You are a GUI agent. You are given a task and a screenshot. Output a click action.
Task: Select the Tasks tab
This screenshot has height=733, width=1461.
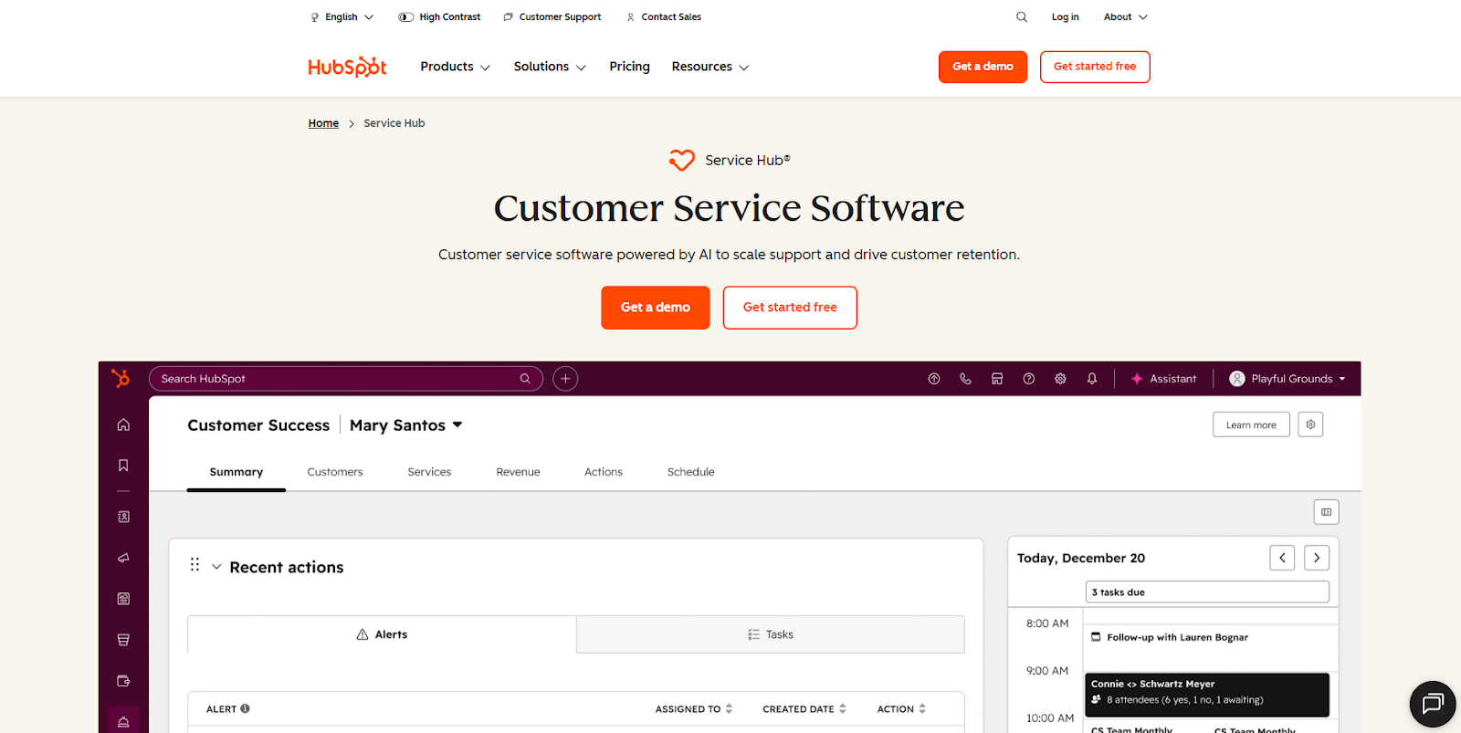(771, 634)
